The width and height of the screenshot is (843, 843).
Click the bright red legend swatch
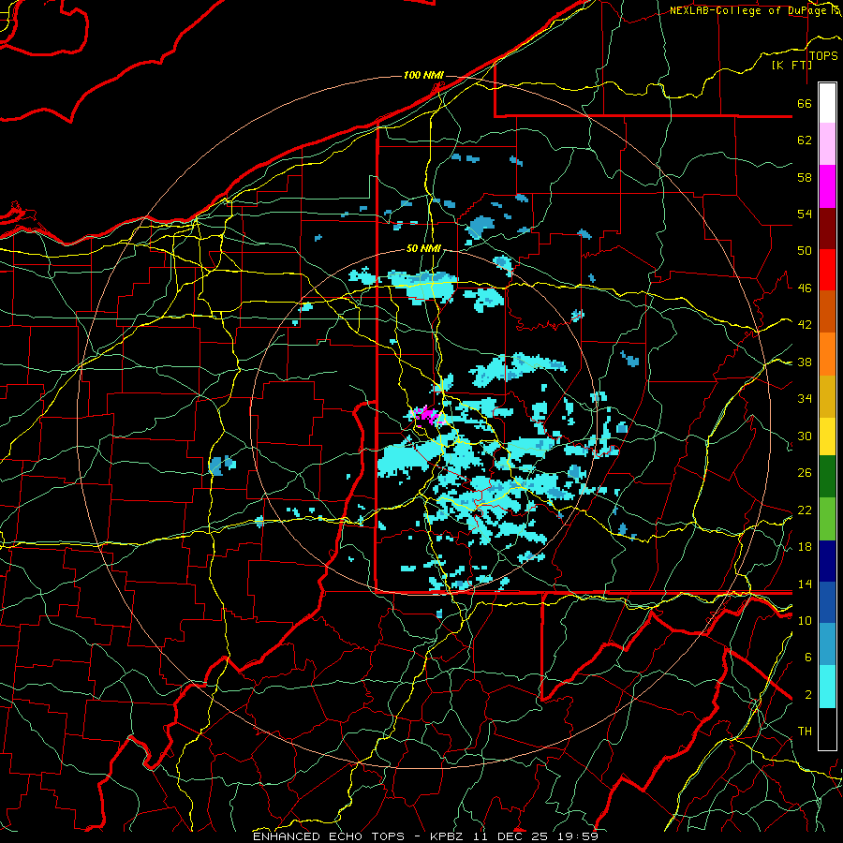pos(827,270)
